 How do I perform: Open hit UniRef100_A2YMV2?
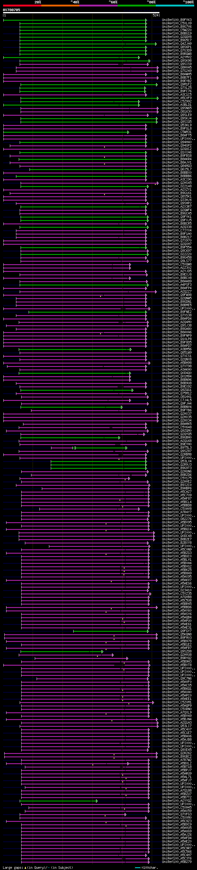[177, 57]
